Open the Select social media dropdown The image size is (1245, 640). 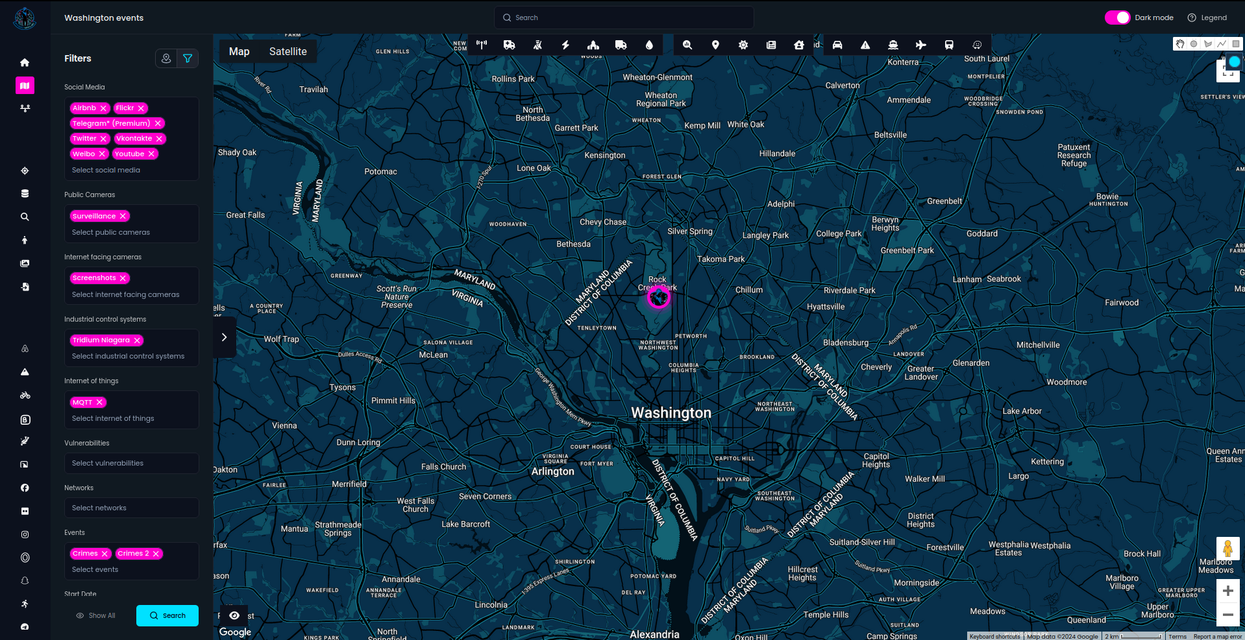tap(132, 170)
